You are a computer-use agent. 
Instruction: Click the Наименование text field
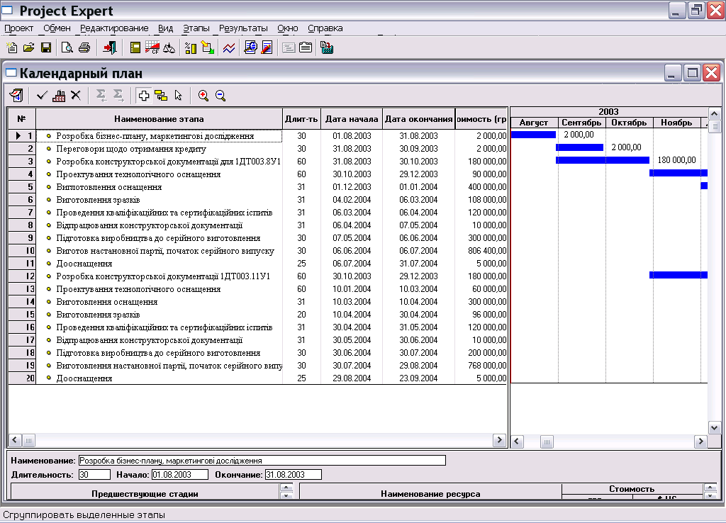point(262,461)
